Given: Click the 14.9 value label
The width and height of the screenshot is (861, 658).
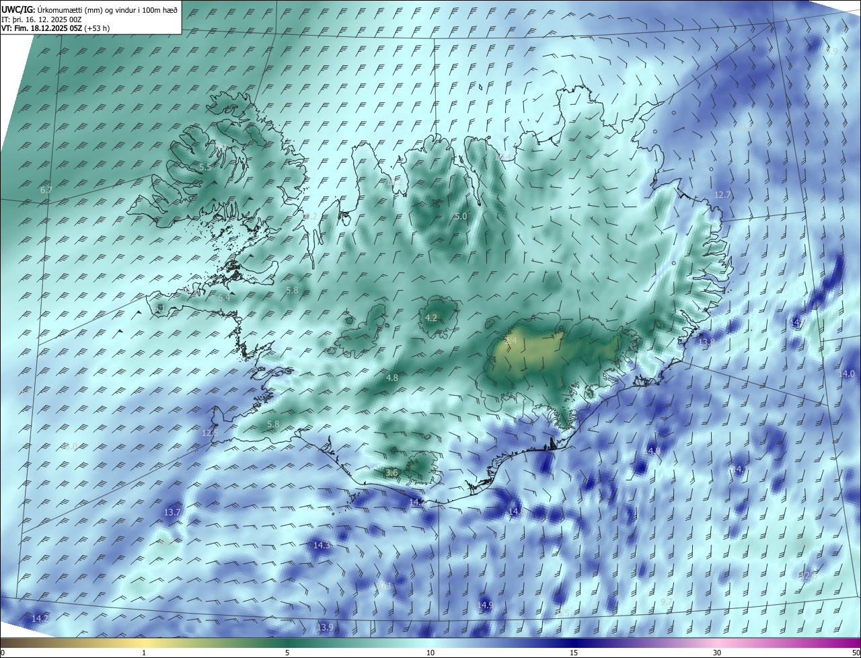Looking at the screenshot, I should [485, 605].
